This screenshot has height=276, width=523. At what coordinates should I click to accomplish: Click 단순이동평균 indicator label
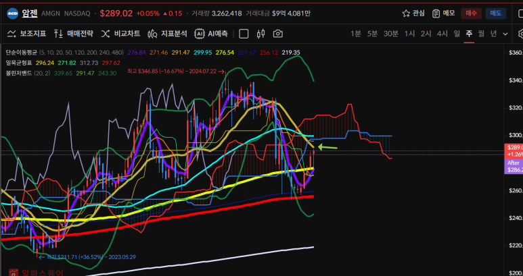(x=22, y=53)
